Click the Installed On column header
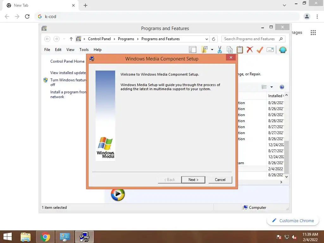The image size is (324, 243). click(x=276, y=96)
